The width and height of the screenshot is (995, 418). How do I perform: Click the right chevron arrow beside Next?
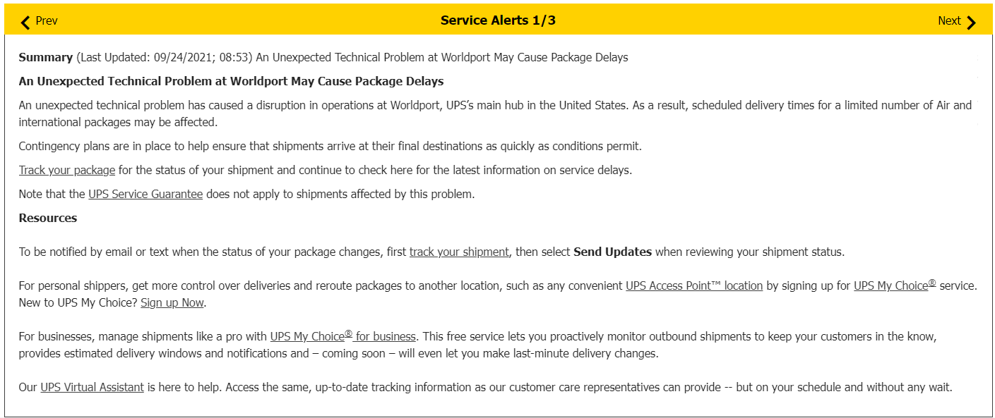pos(971,22)
